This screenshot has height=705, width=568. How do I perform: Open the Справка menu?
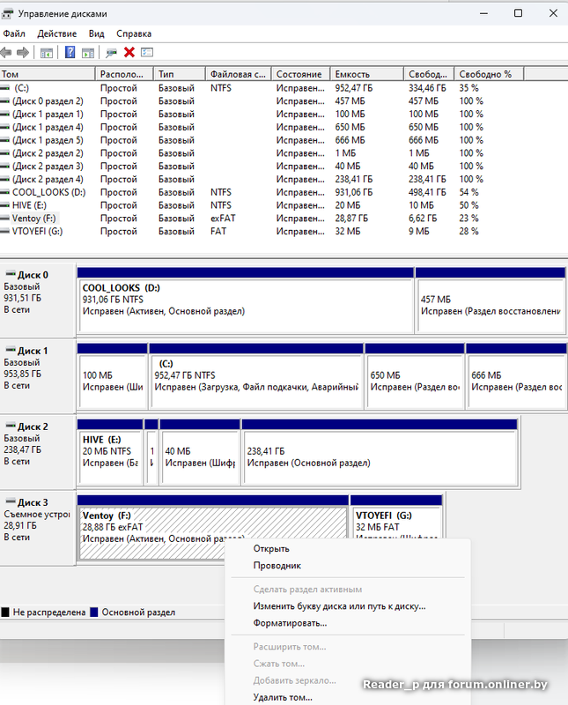click(133, 33)
